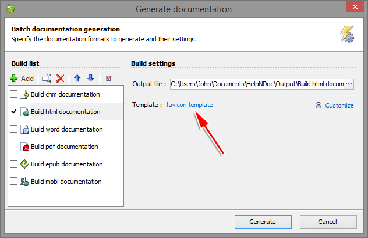
Task: Expand the Customize arrow icon
Action: 319,105
